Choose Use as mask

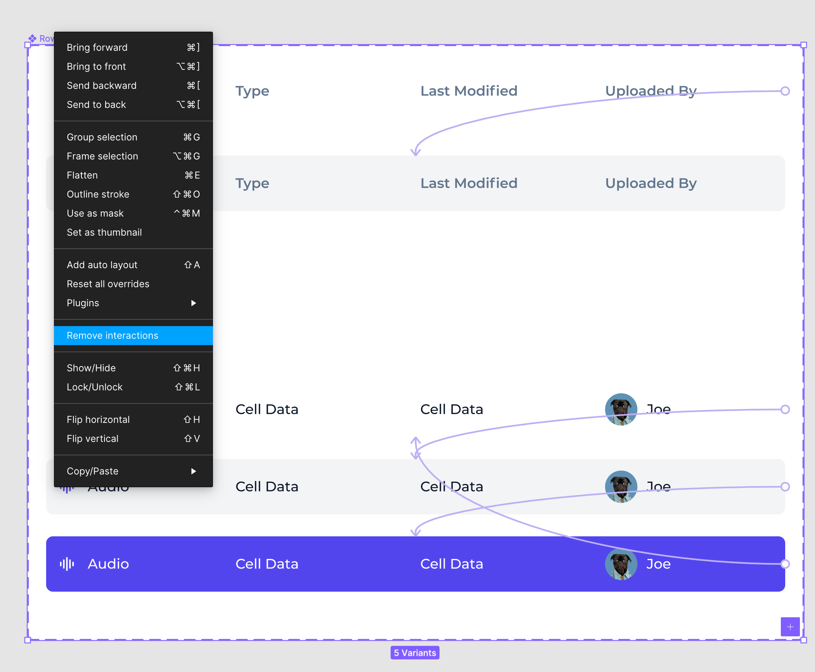133,213
